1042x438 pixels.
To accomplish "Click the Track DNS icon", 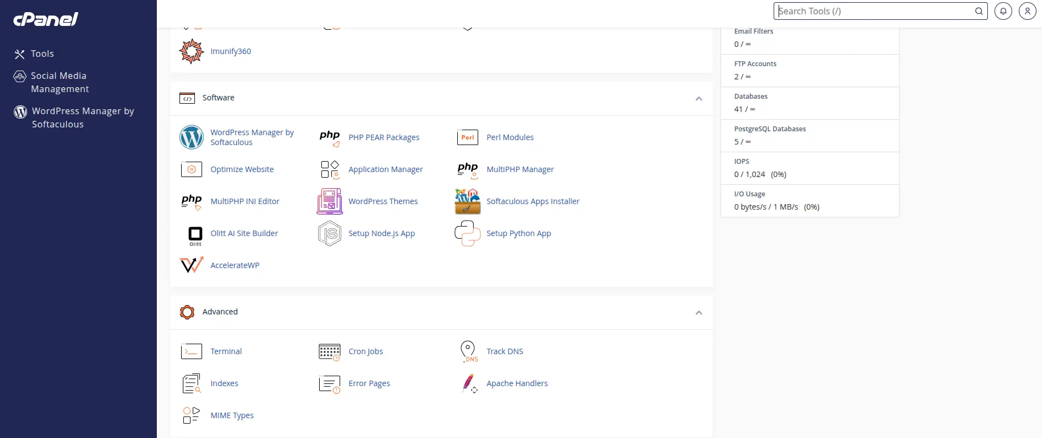I will point(469,351).
